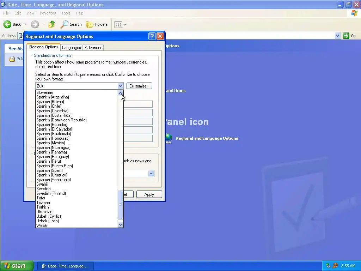Select Welsh in the list
The height and width of the screenshot is (271, 361).
tap(77, 225)
